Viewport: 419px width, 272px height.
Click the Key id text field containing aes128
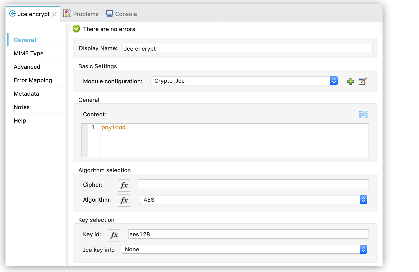(x=248, y=234)
